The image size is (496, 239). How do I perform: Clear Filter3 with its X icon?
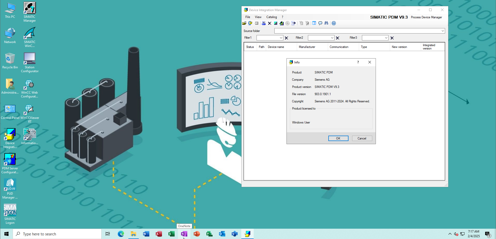pyautogui.click(x=392, y=38)
